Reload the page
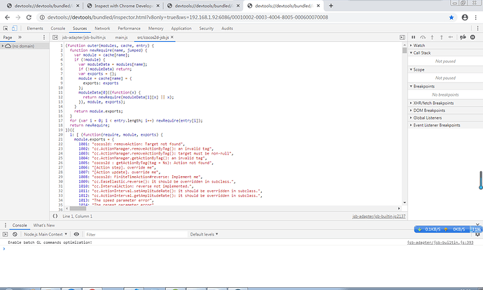This screenshot has height=290, width=483. point(29,17)
